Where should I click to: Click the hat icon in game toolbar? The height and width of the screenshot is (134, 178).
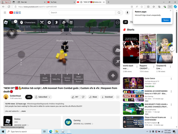point(64,23)
